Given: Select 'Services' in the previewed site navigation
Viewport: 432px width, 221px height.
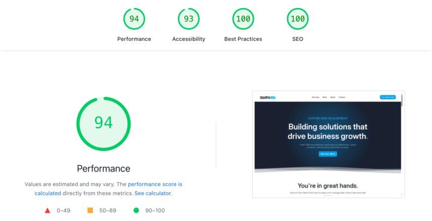Looking at the screenshot, I should (x=315, y=97).
